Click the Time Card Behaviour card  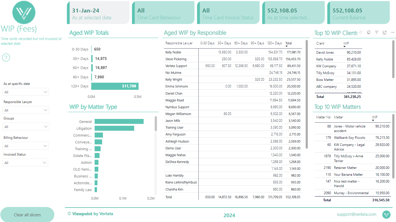pyautogui.click(x=163, y=13)
